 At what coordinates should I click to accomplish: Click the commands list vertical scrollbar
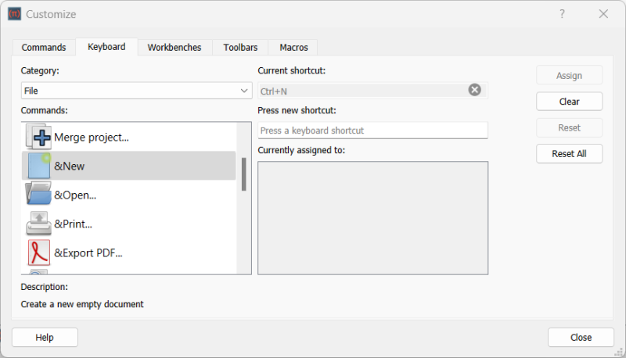point(244,174)
